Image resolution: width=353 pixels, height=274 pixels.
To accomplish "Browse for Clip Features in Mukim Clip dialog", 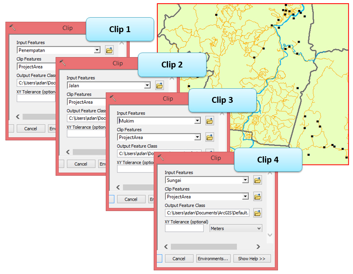I will [x=210, y=137].
